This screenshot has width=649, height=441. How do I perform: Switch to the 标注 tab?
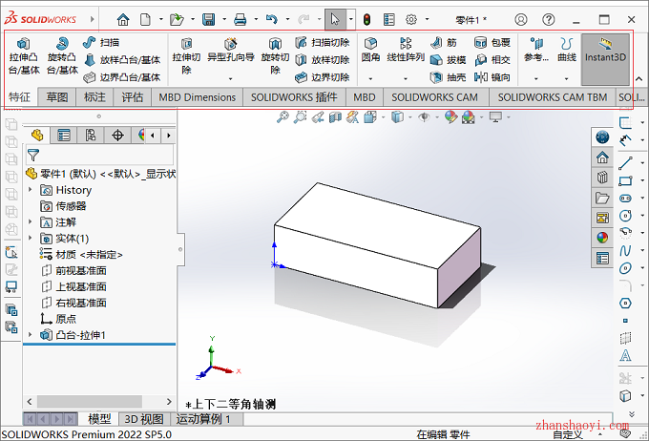click(x=94, y=97)
